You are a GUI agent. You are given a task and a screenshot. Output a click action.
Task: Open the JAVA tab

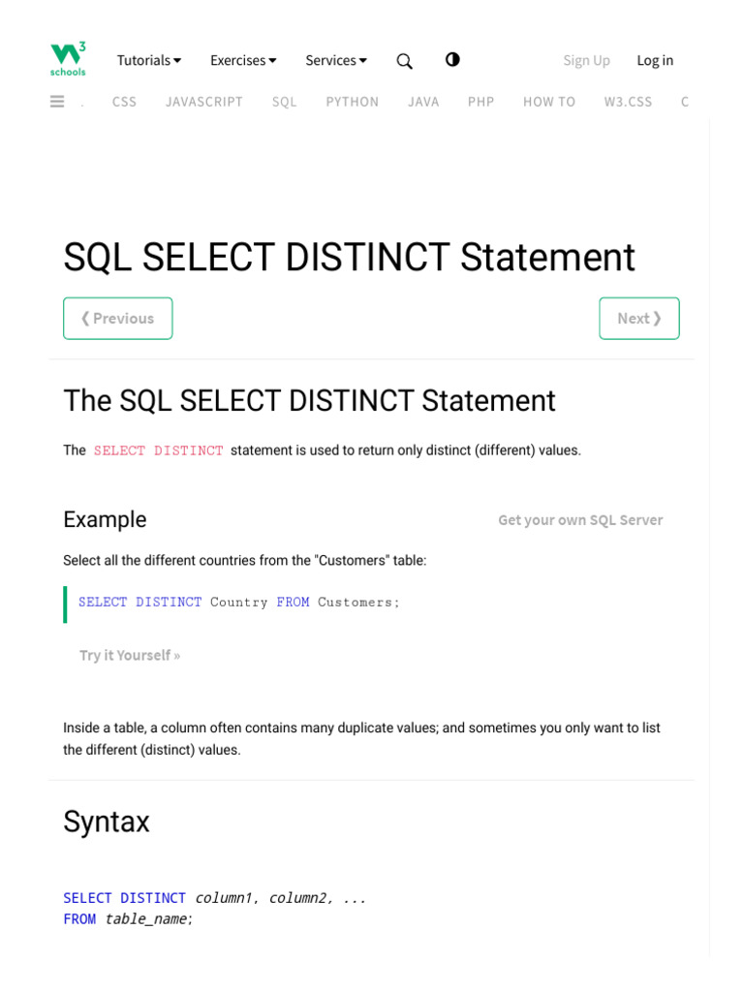click(x=423, y=102)
